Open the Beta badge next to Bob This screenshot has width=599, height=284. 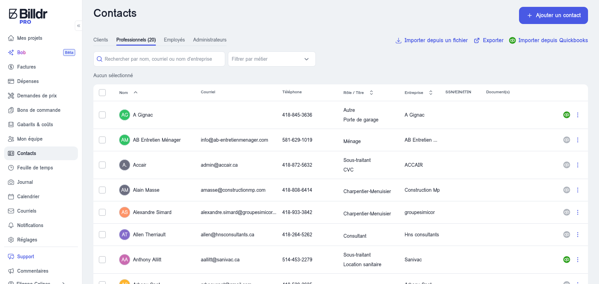pyautogui.click(x=69, y=52)
